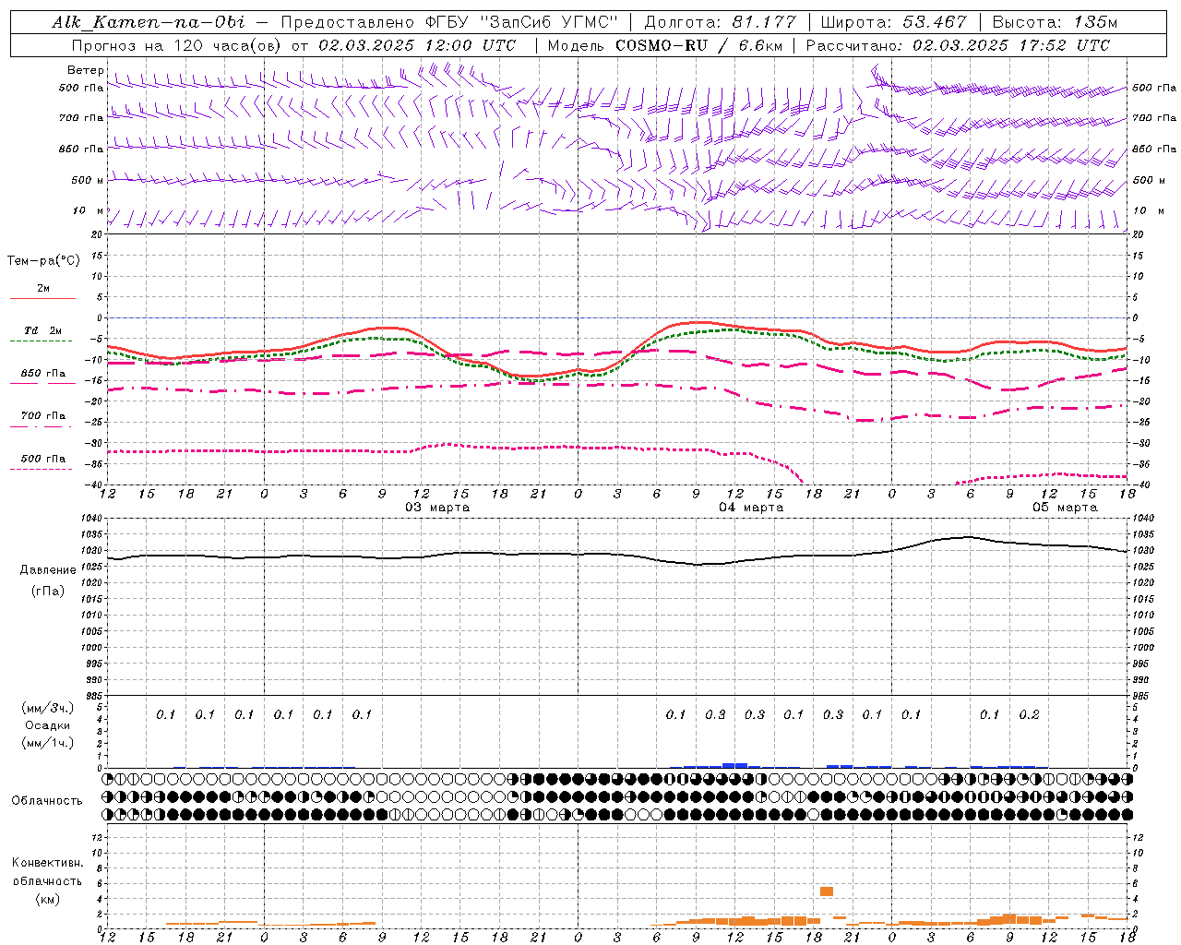Click the '2м' temperature legend label
The width and height of the screenshot is (1181, 945).
[43, 289]
